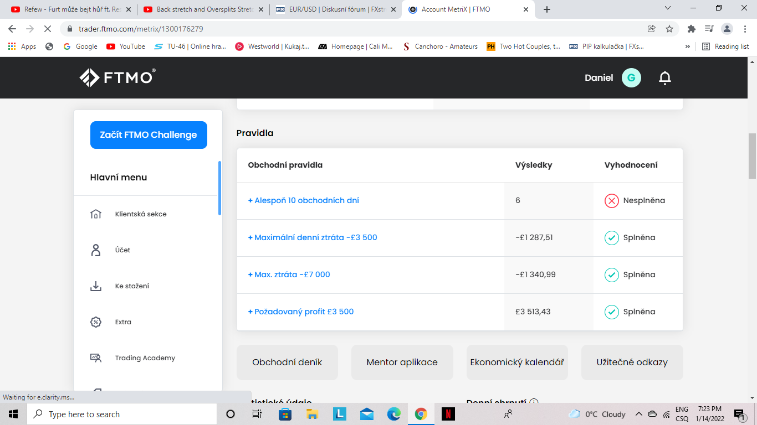
Task: Click the Klientská sekce house icon
Action: [x=96, y=214]
